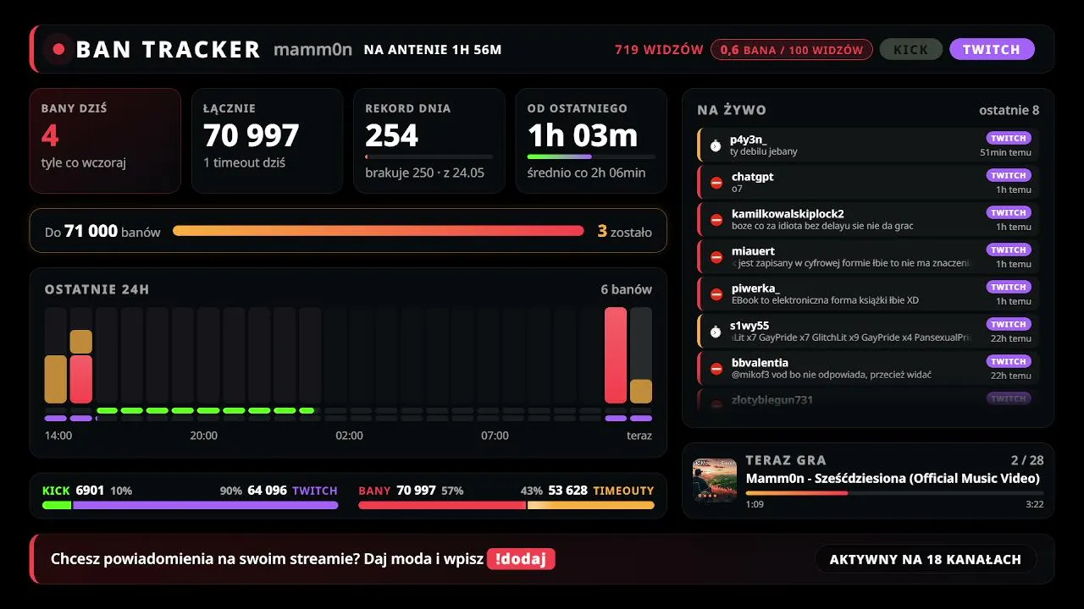Click the 6 banów chart total
This screenshot has width=1084, height=609.
627,289
